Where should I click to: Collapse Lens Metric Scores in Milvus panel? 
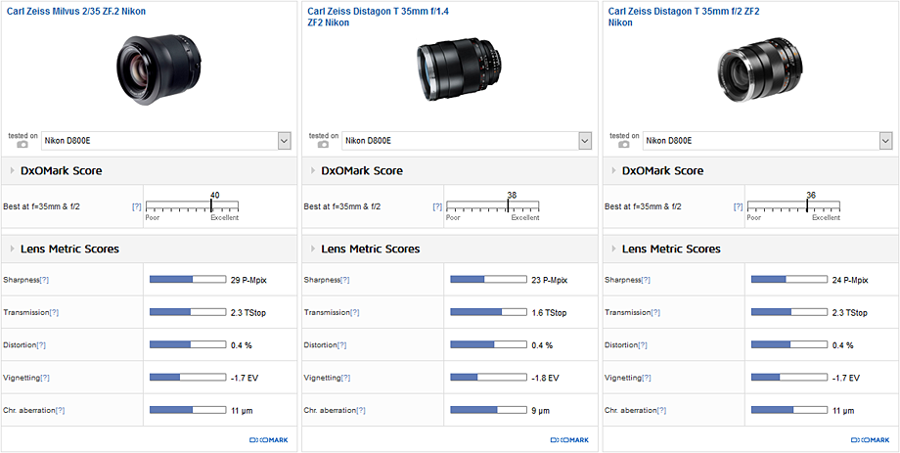click(x=13, y=249)
